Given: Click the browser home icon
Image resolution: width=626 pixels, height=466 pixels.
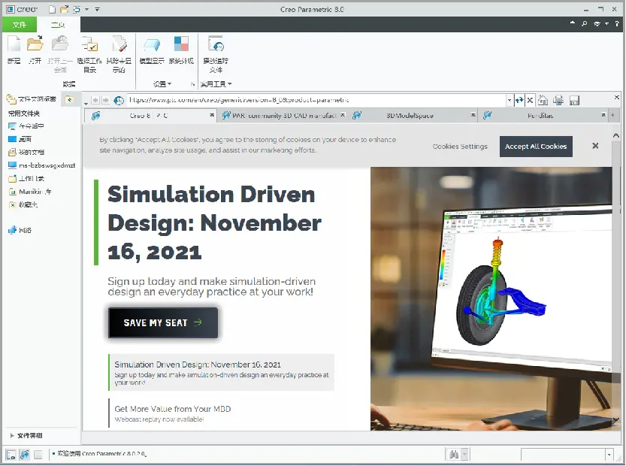Looking at the screenshot, I should pos(543,100).
